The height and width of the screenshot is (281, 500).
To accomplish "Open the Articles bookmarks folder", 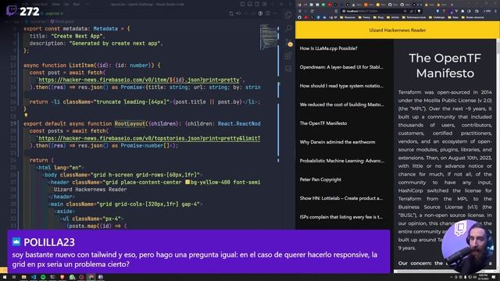I will 392,17.
